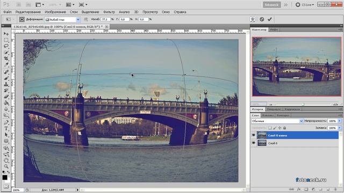The image size is (344, 193).
Task: Switch to the 'Каналы' tab
Action: coord(268,115)
